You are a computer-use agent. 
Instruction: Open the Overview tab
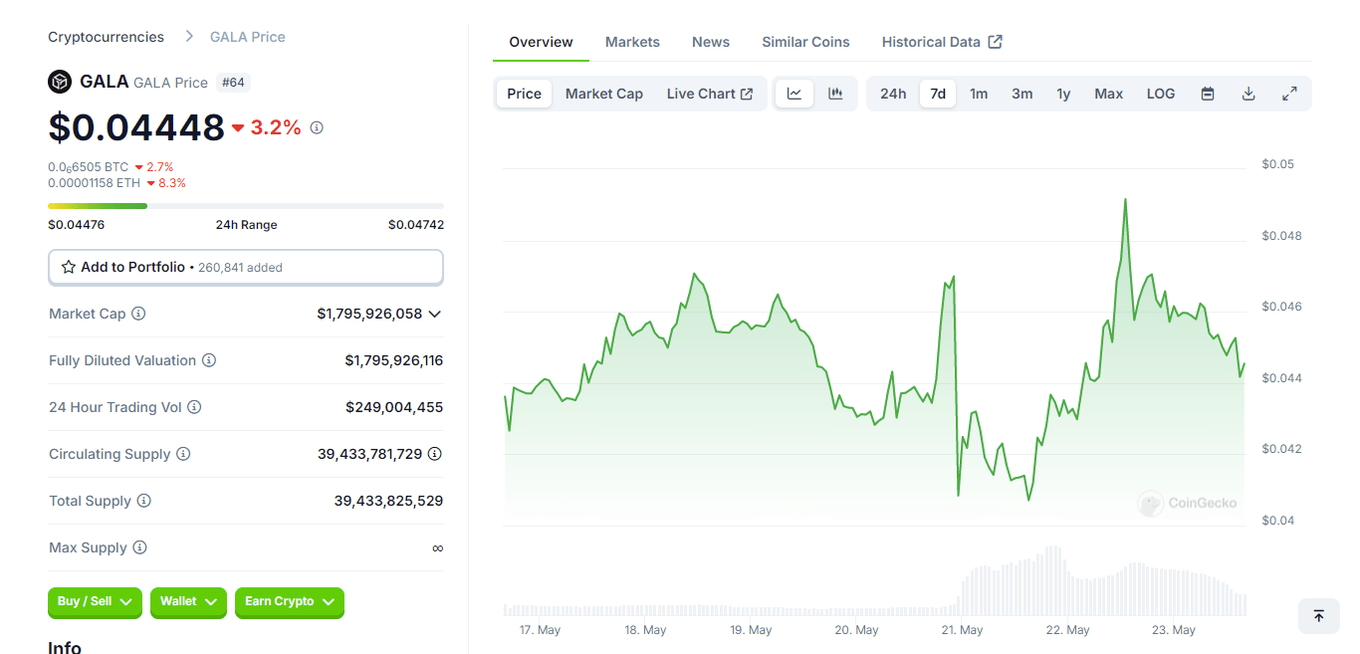pos(541,42)
